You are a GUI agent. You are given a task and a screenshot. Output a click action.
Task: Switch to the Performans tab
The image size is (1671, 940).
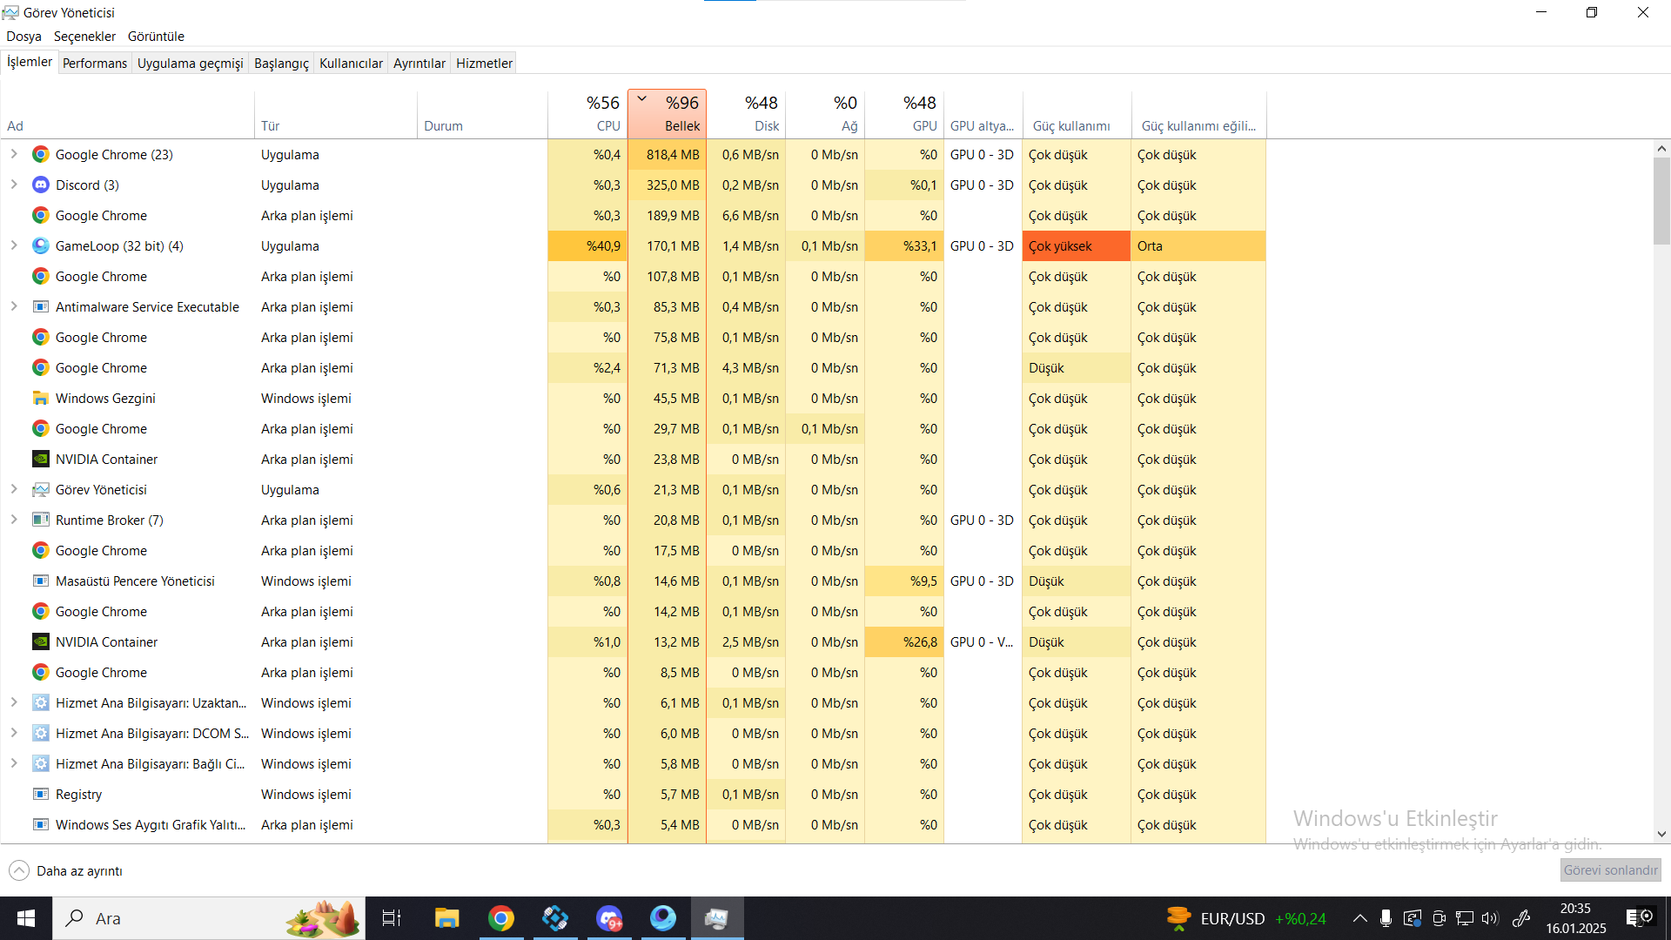[x=95, y=63]
